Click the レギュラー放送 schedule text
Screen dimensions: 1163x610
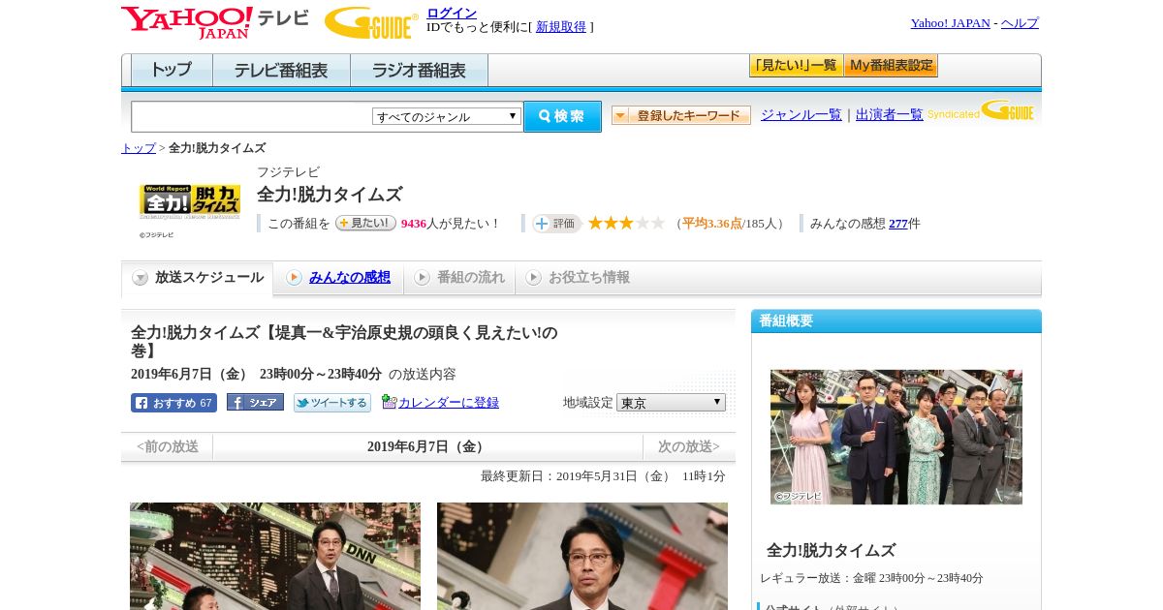871,578
